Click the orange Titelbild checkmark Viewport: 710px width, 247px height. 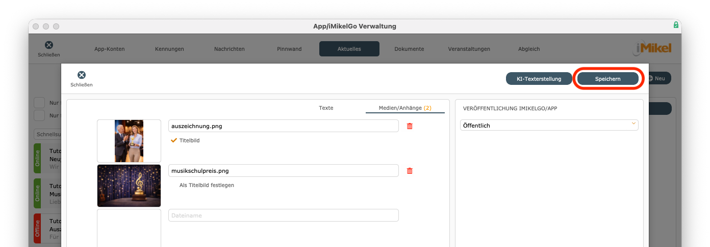coord(174,140)
